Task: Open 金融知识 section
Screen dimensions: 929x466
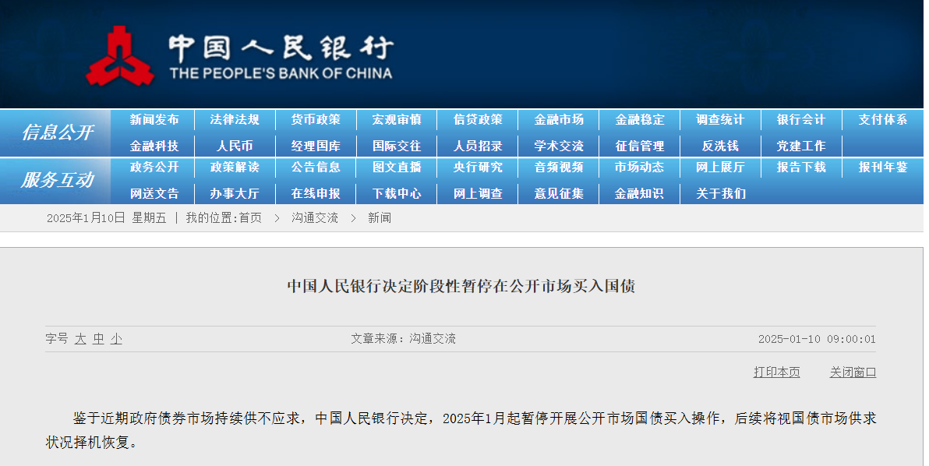Action: point(640,193)
